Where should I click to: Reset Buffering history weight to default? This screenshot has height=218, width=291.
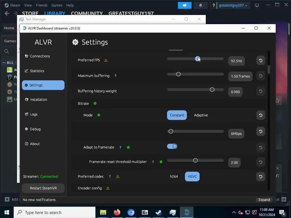point(261,91)
